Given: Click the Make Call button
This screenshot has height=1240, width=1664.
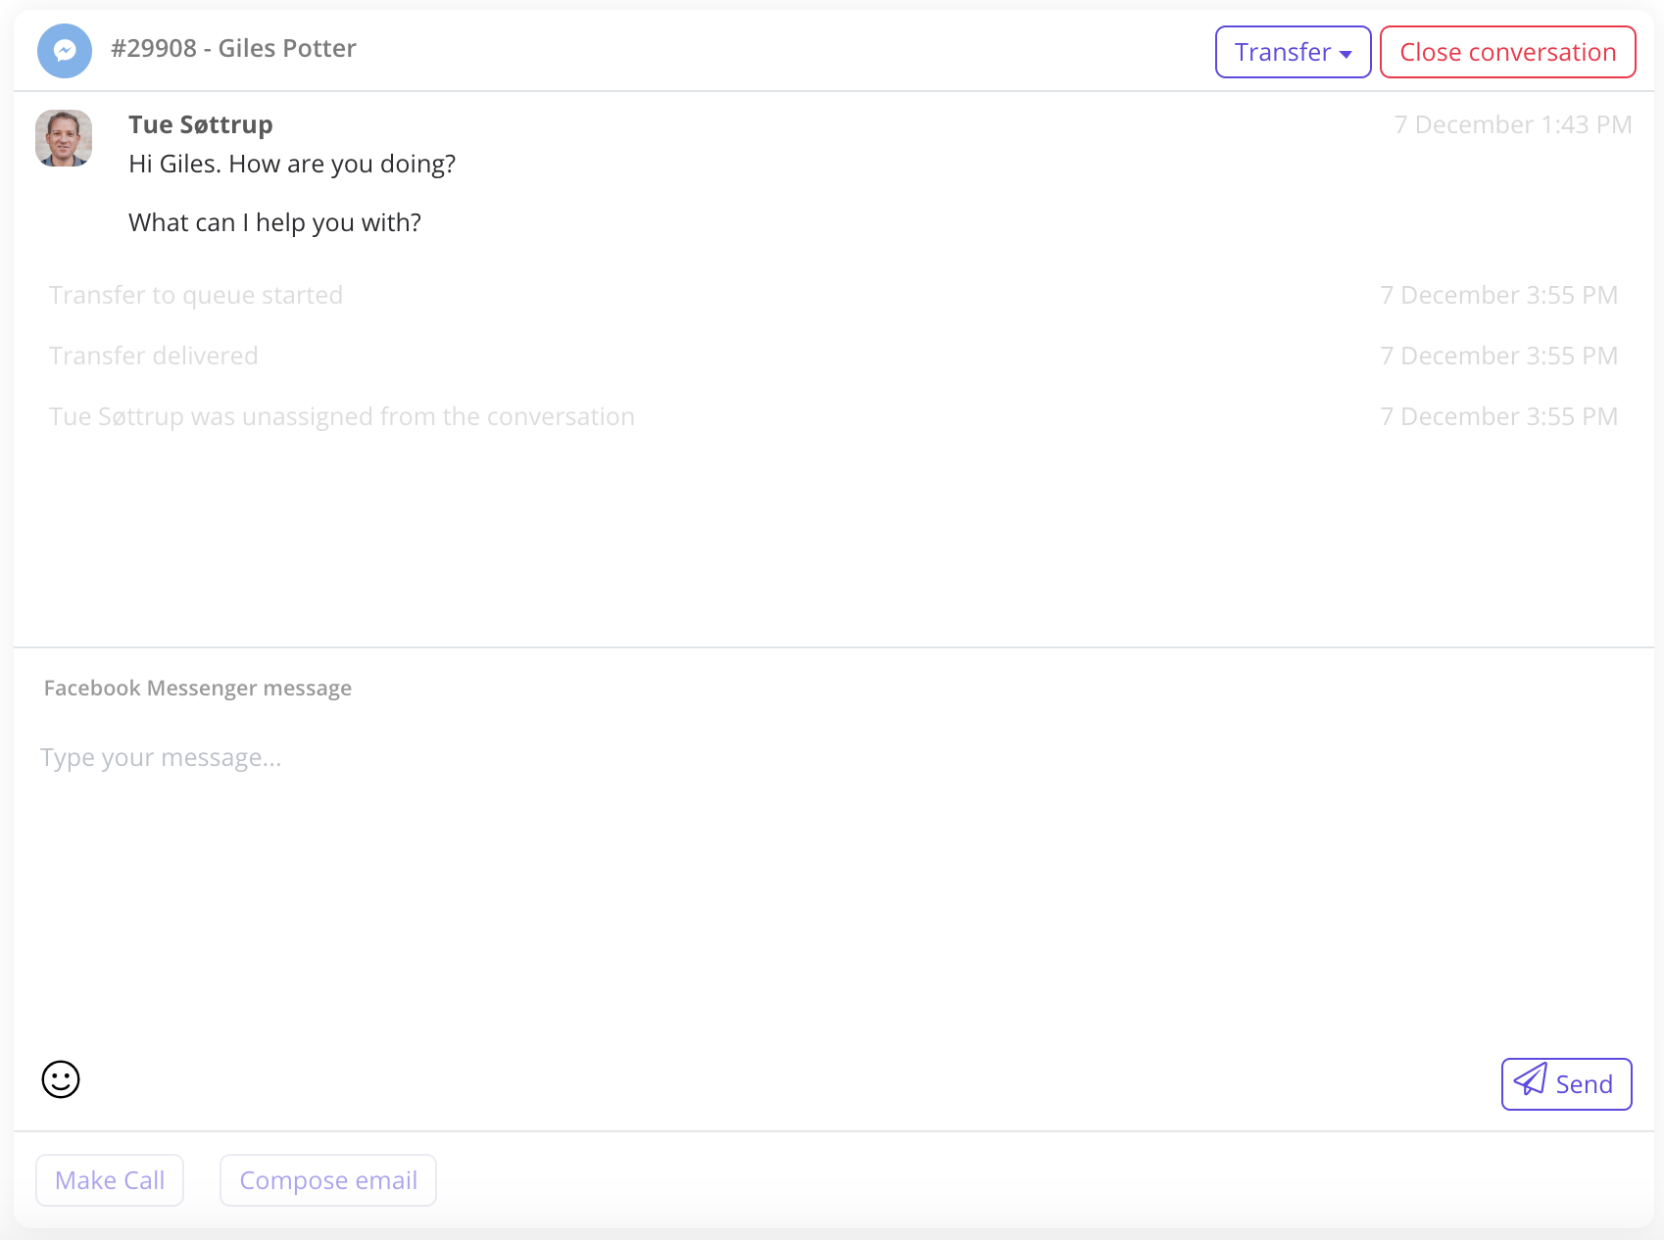Looking at the screenshot, I should (x=110, y=1180).
